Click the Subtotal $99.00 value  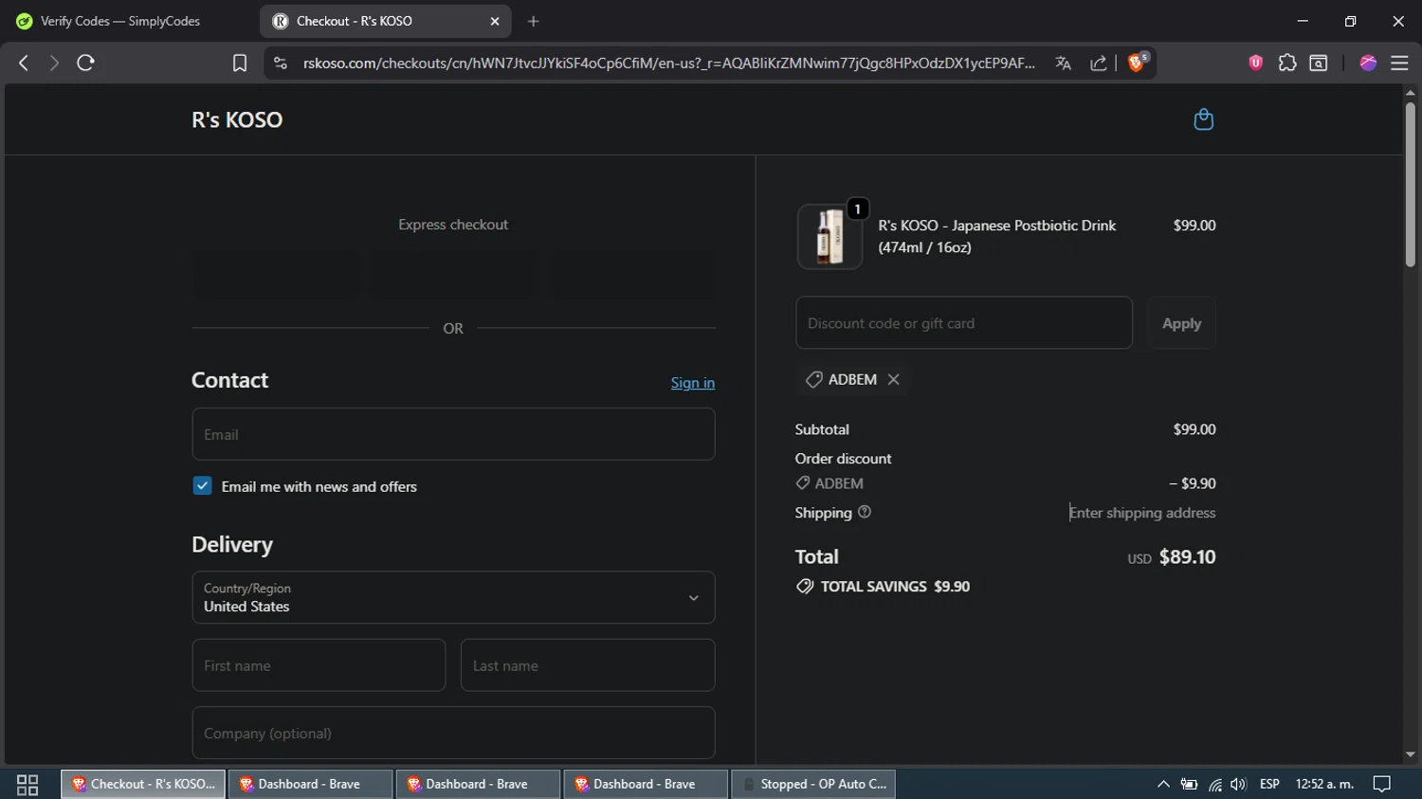1194,429
